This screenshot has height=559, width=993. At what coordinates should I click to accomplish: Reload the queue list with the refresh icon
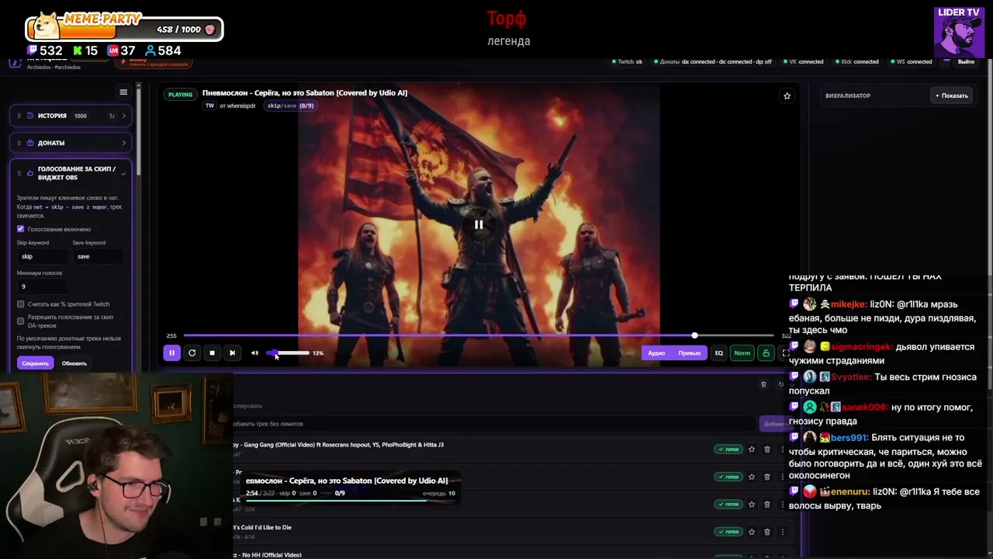pyautogui.click(x=780, y=384)
